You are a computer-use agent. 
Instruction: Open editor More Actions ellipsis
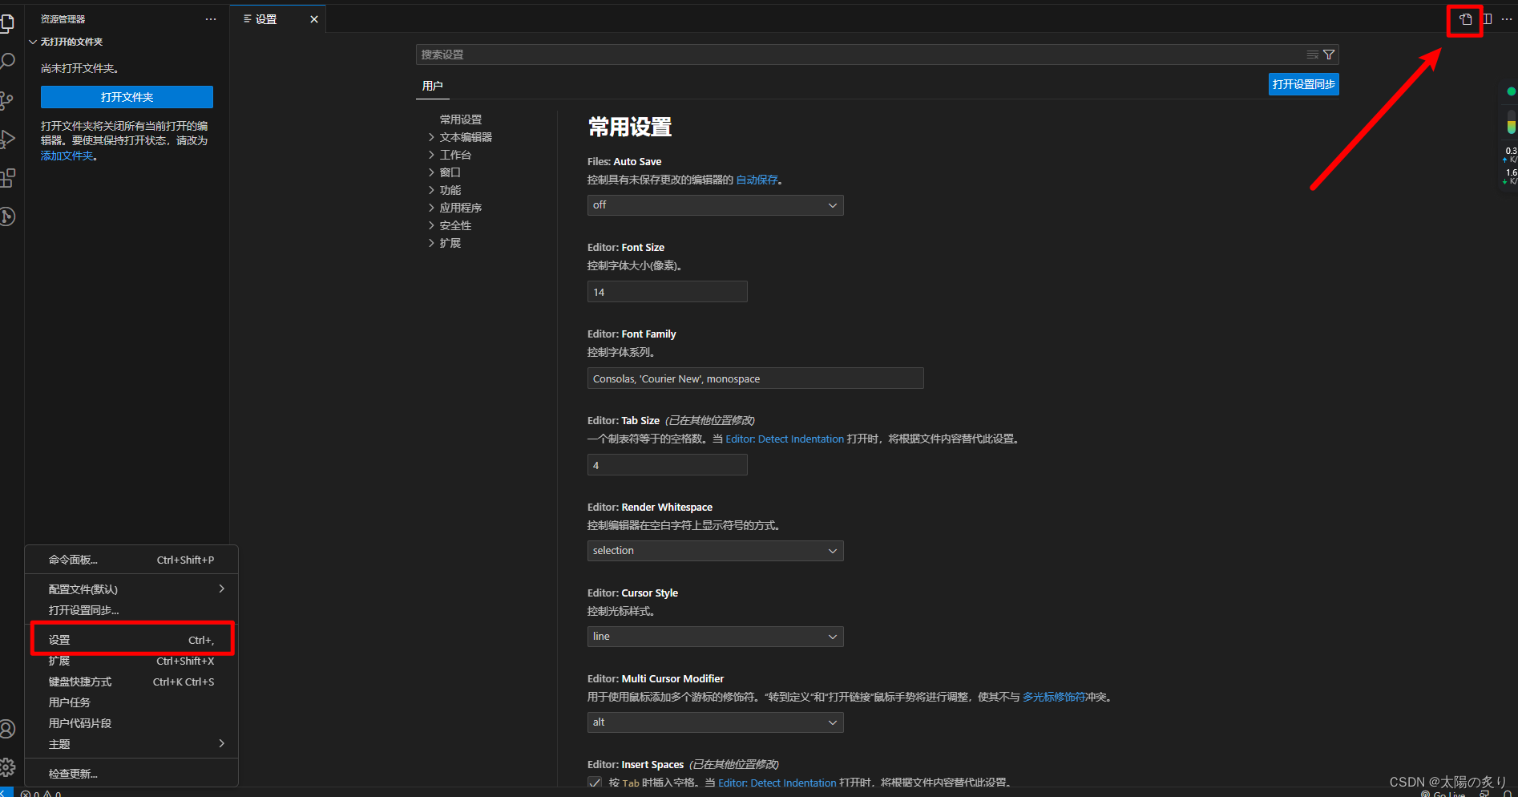pyautogui.click(x=1507, y=19)
